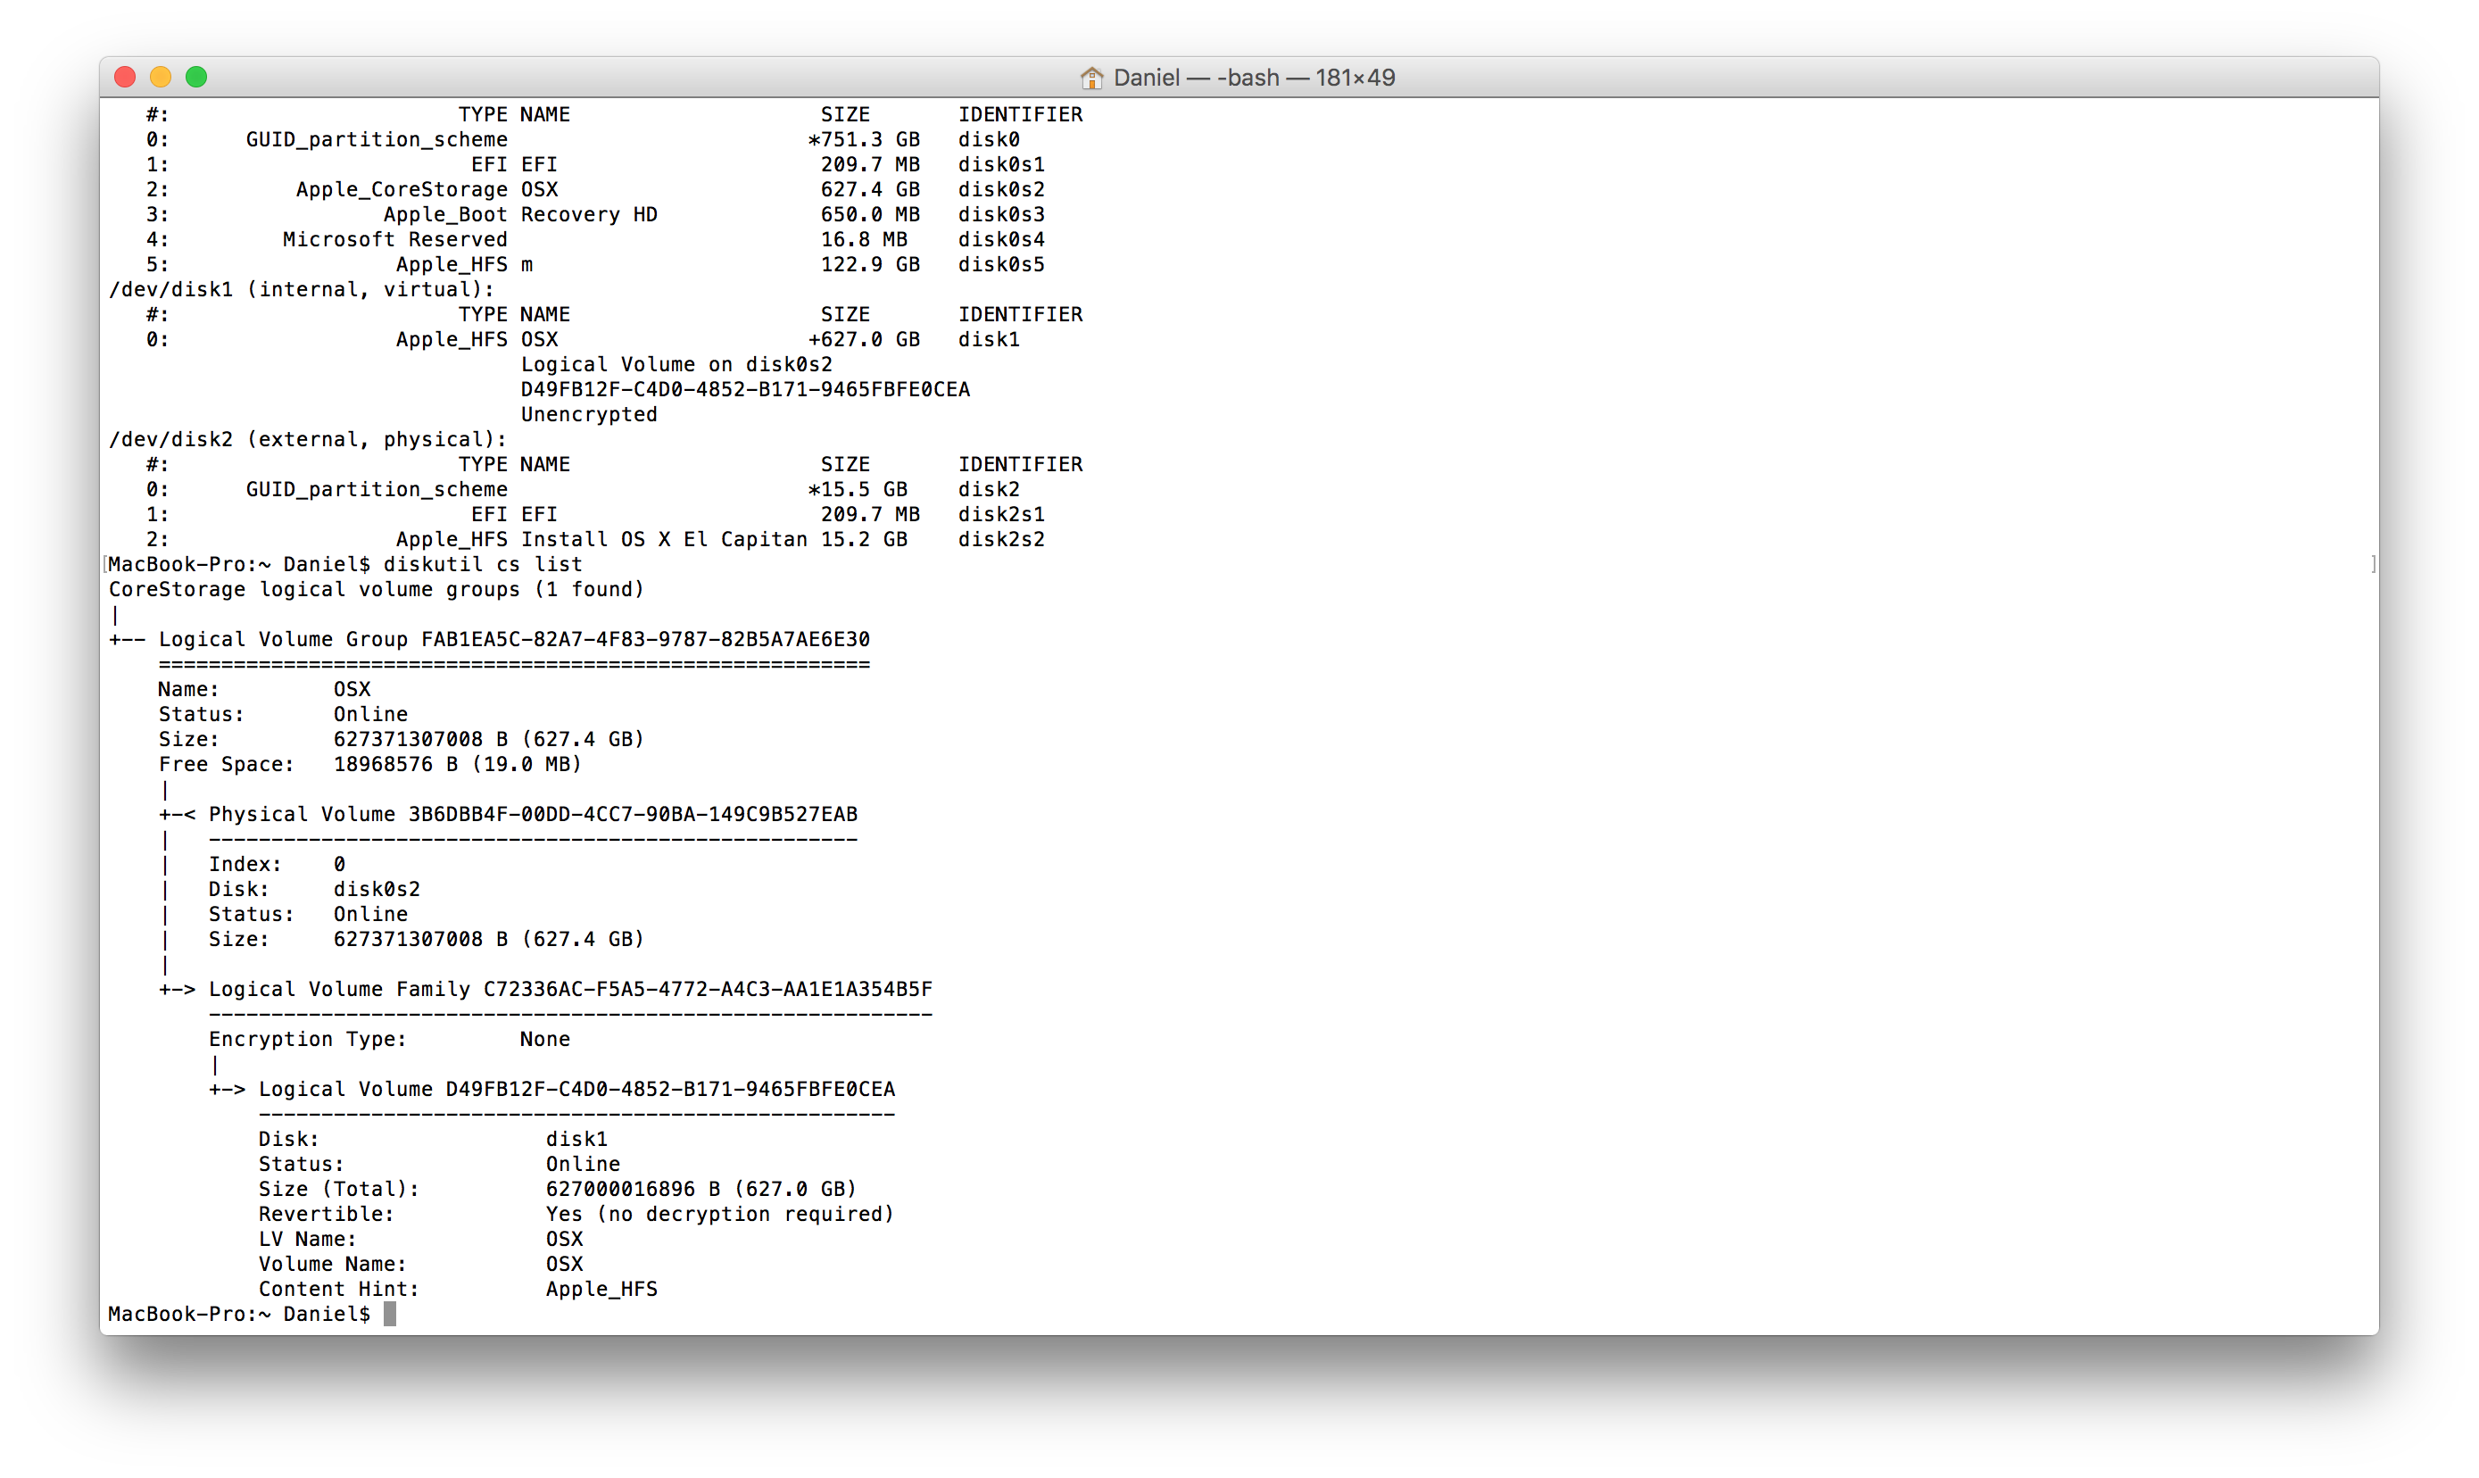Click 'Volume Name:' value 'OSX'

(565, 1263)
